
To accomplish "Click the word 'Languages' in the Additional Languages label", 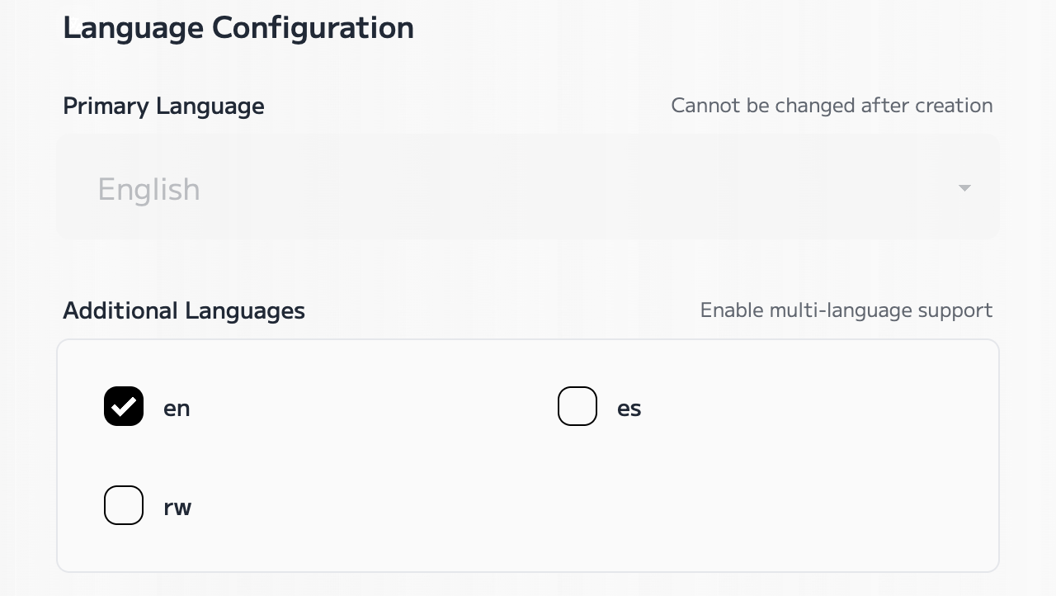I will (x=245, y=311).
